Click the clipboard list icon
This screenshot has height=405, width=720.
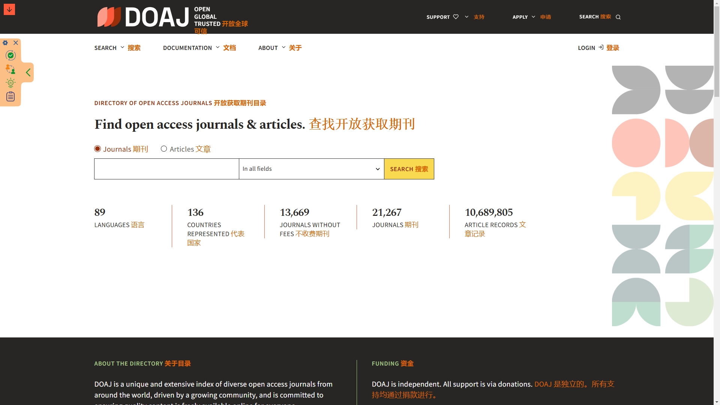point(10,96)
